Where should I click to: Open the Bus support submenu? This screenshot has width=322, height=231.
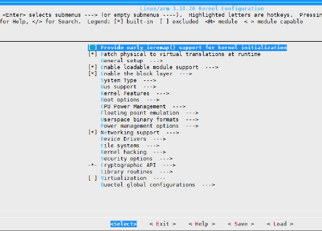128,87
